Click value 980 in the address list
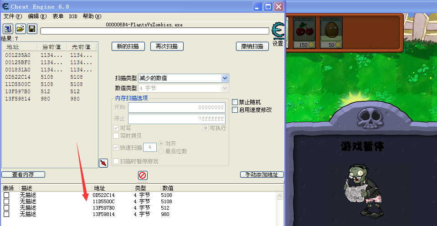The image size is (437, 226). tap(165, 214)
